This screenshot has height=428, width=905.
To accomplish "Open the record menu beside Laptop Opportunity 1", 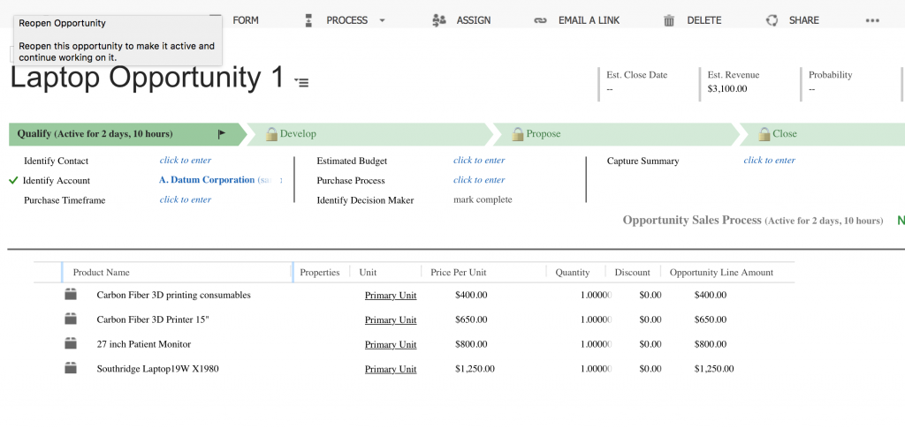I will click(x=302, y=82).
